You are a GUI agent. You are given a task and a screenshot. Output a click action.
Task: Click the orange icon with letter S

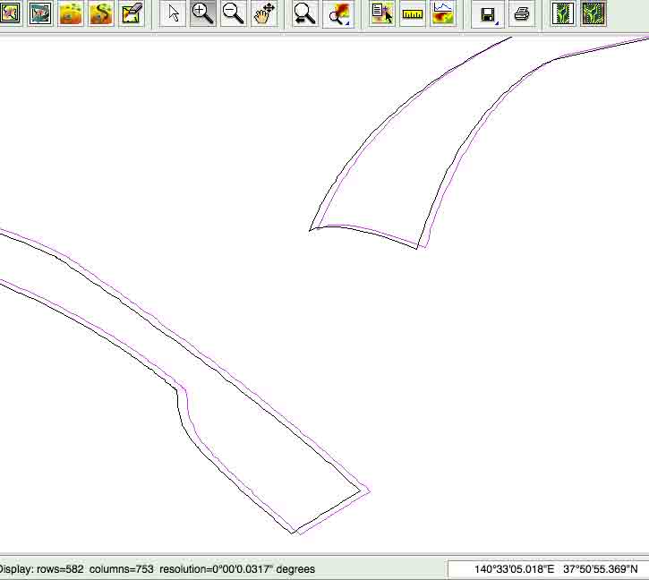click(101, 13)
